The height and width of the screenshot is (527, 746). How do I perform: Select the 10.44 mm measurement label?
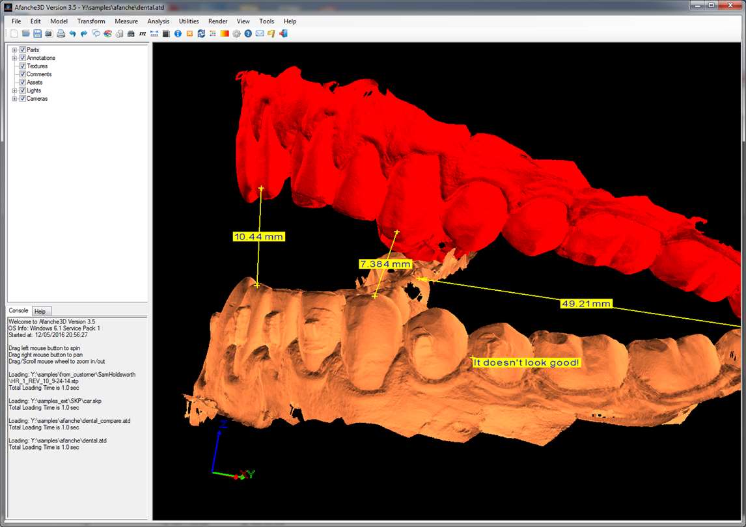[258, 237]
